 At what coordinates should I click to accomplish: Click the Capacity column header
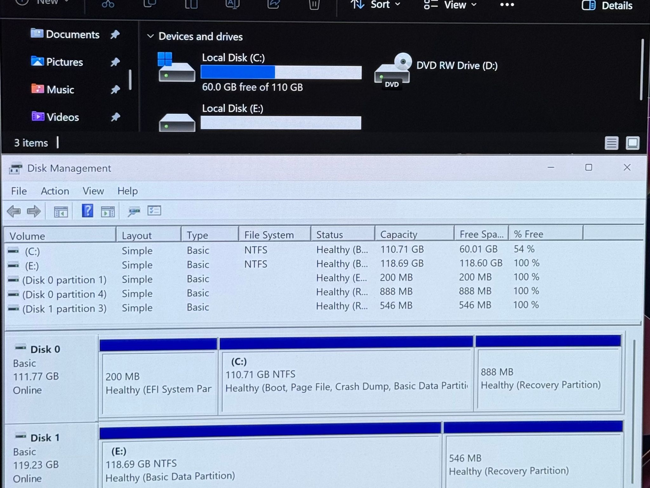(414, 234)
